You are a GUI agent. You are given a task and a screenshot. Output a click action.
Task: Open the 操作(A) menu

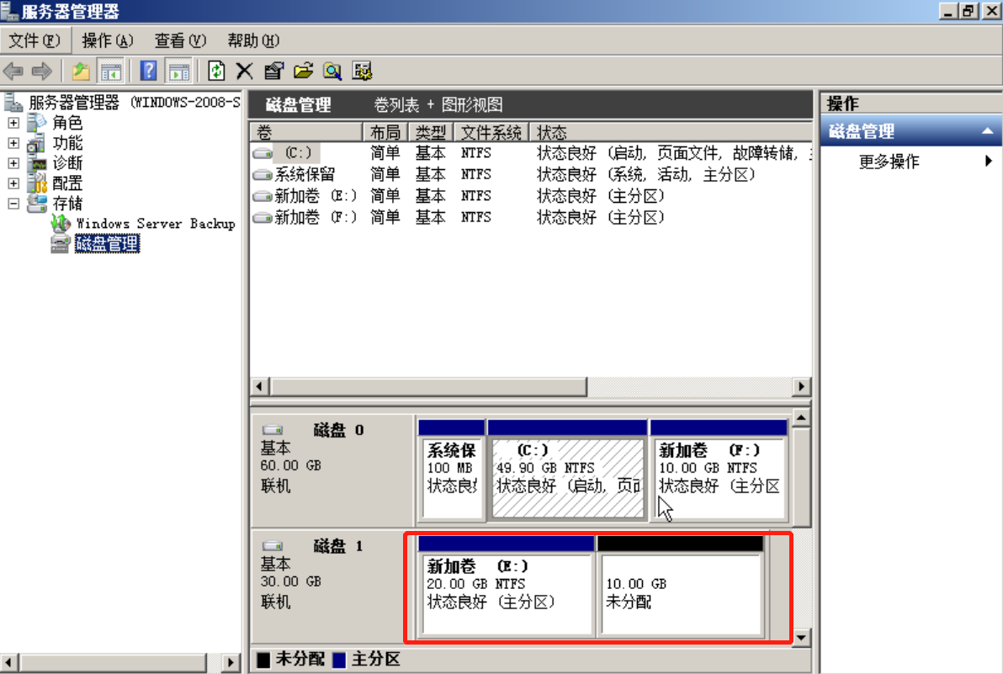click(x=108, y=41)
